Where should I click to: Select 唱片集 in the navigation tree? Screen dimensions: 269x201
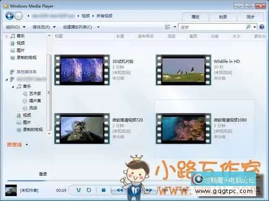pyautogui.click(x=35, y=101)
